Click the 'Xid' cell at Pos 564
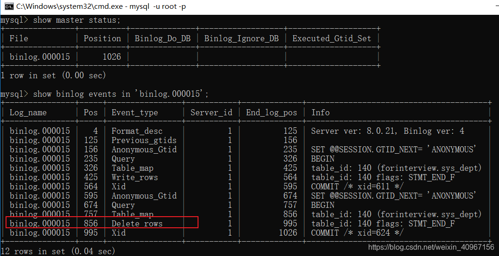 coord(118,187)
